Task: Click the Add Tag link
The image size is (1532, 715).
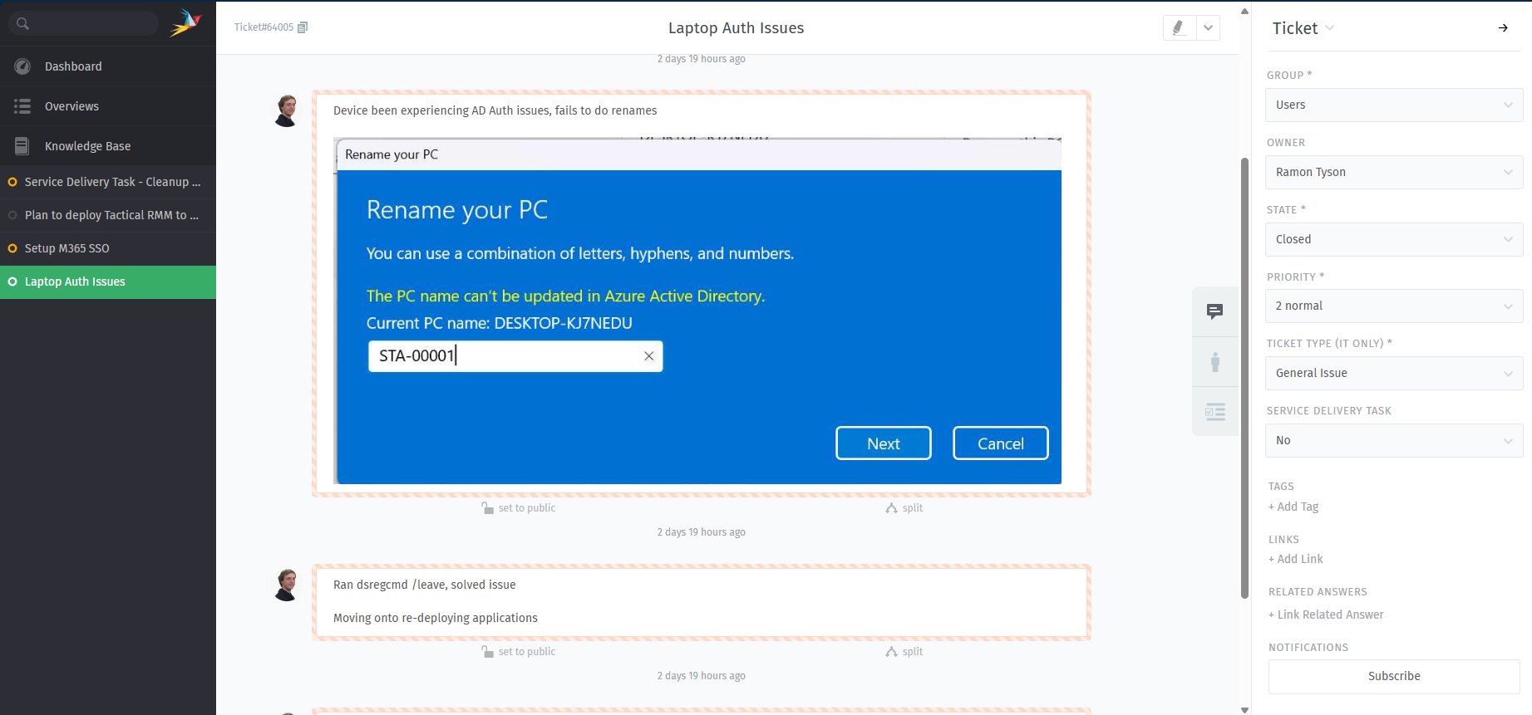Action: coord(1293,507)
